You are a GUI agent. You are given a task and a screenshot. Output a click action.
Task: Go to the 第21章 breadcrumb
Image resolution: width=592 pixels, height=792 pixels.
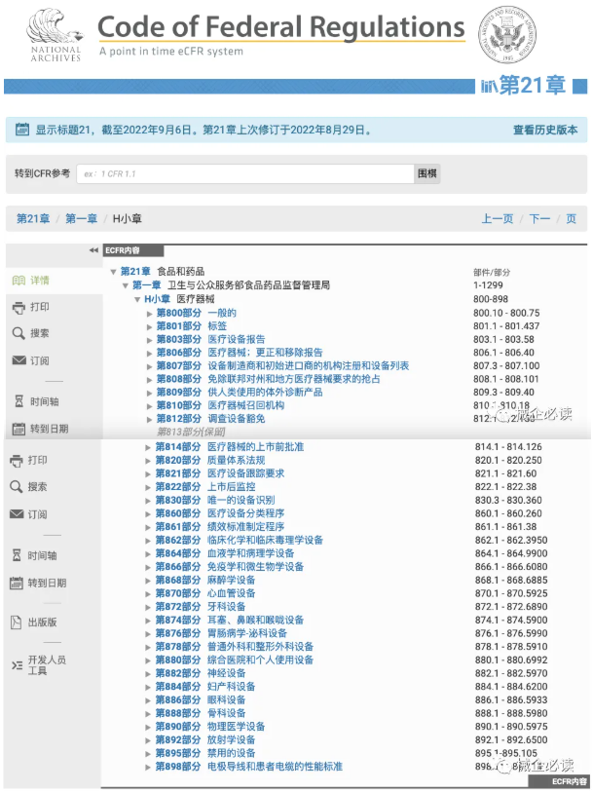[x=33, y=219]
